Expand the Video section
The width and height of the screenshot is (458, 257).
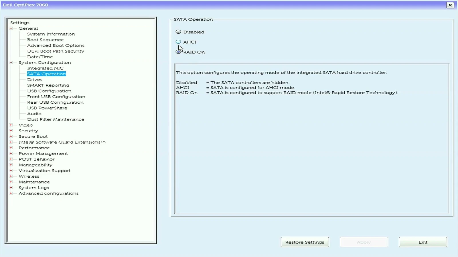[11, 125]
